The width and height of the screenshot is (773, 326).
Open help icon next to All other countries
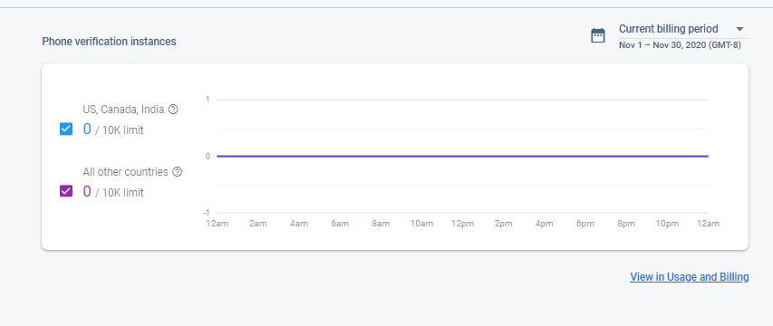click(178, 172)
